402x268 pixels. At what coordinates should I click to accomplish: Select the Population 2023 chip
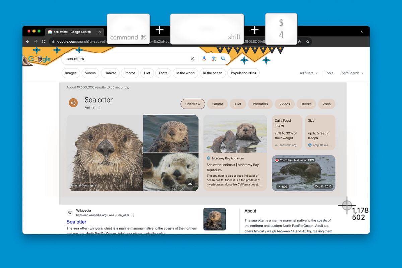click(x=244, y=73)
